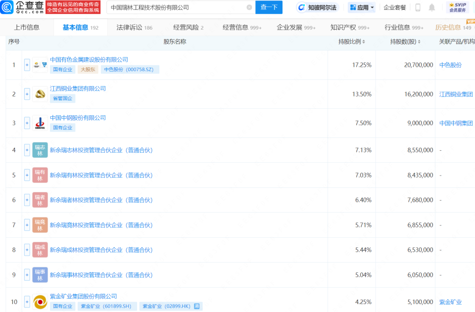The height and width of the screenshot is (312, 475).
Task: Expand row 5 新余瑞有林 plus button
Action: 27,175
